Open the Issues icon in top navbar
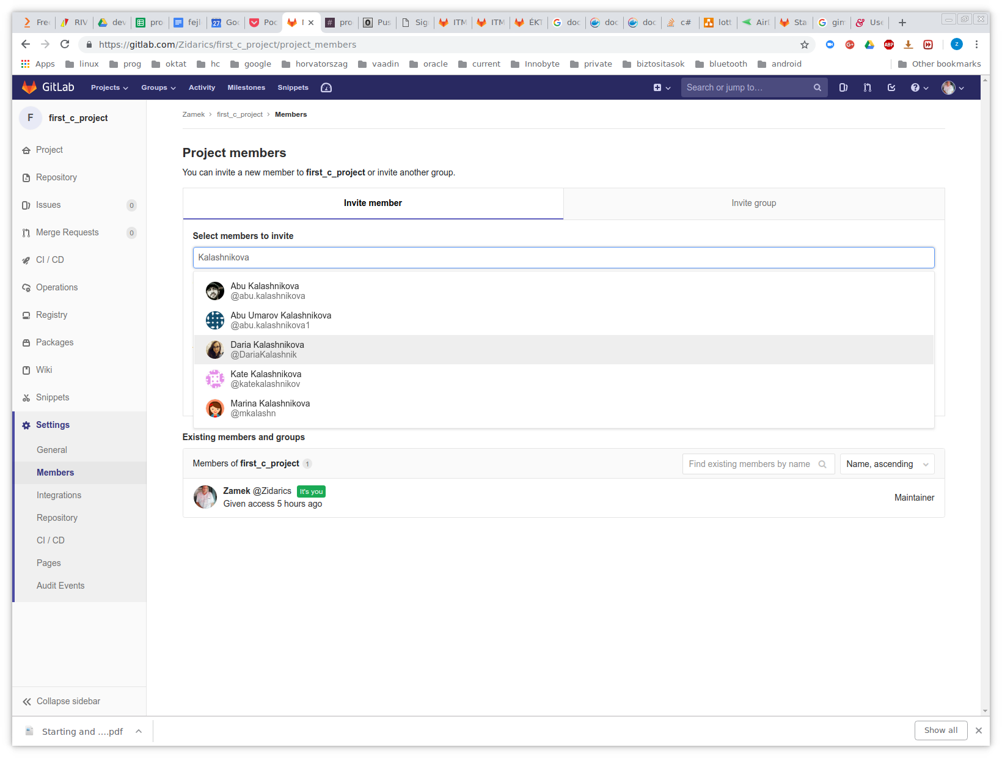 pos(843,87)
